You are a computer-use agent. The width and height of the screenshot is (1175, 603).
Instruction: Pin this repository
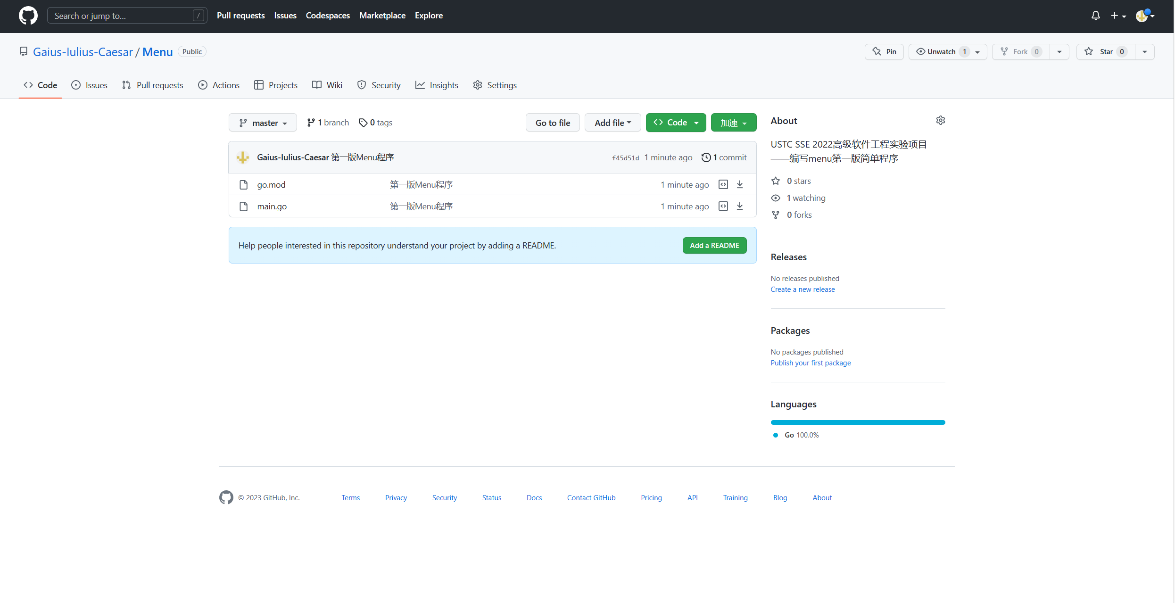point(884,52)
